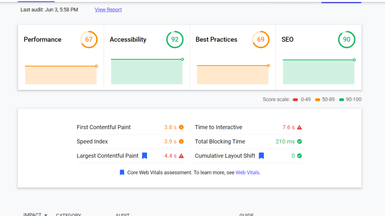Viewport: 385px width, 216px height.
Task: Click the red warning triangle for Largest Contentful Paint
Action: click(181, 156)
